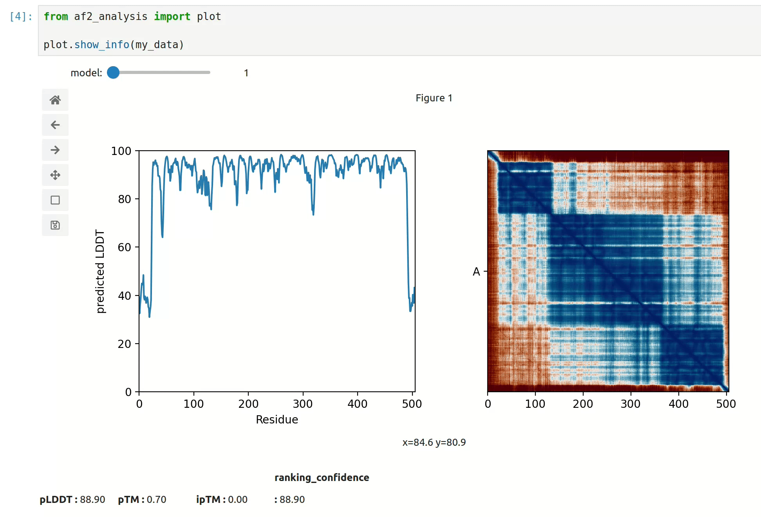
Task: Click the model slider handle
Action: click(x=113, y=72)
